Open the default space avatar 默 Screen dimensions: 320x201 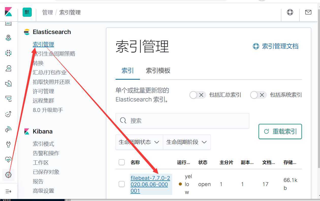pos(27,12)
